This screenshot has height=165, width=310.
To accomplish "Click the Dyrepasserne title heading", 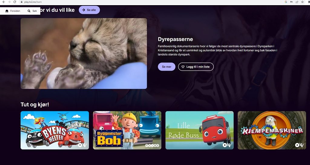I will [x=175, y=39].
